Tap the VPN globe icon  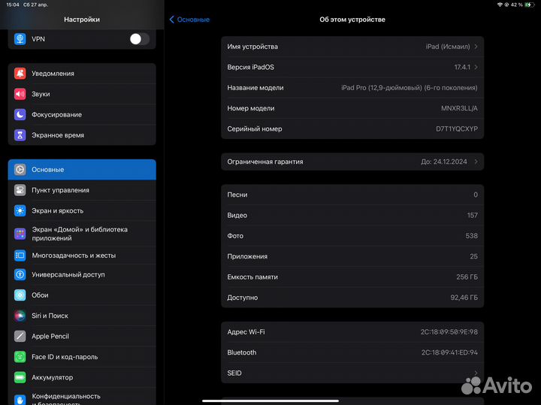(x=20, y=39)
